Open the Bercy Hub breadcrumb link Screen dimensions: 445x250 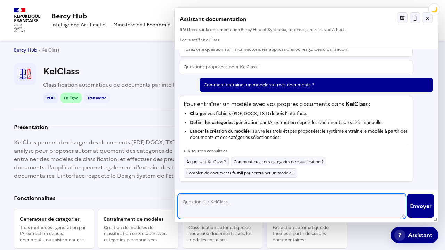click(x=25, y=50)
